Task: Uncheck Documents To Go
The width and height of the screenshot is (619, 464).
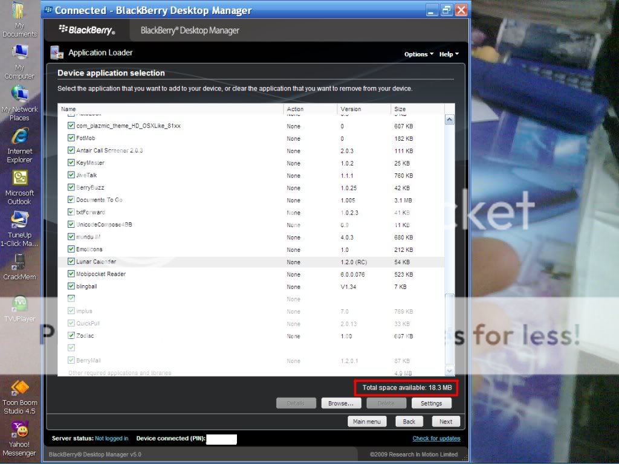Action: click(71, 200)
